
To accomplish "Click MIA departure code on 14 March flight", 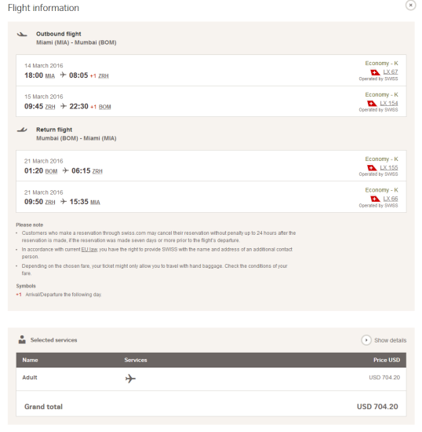I will [x=49, y=76].
